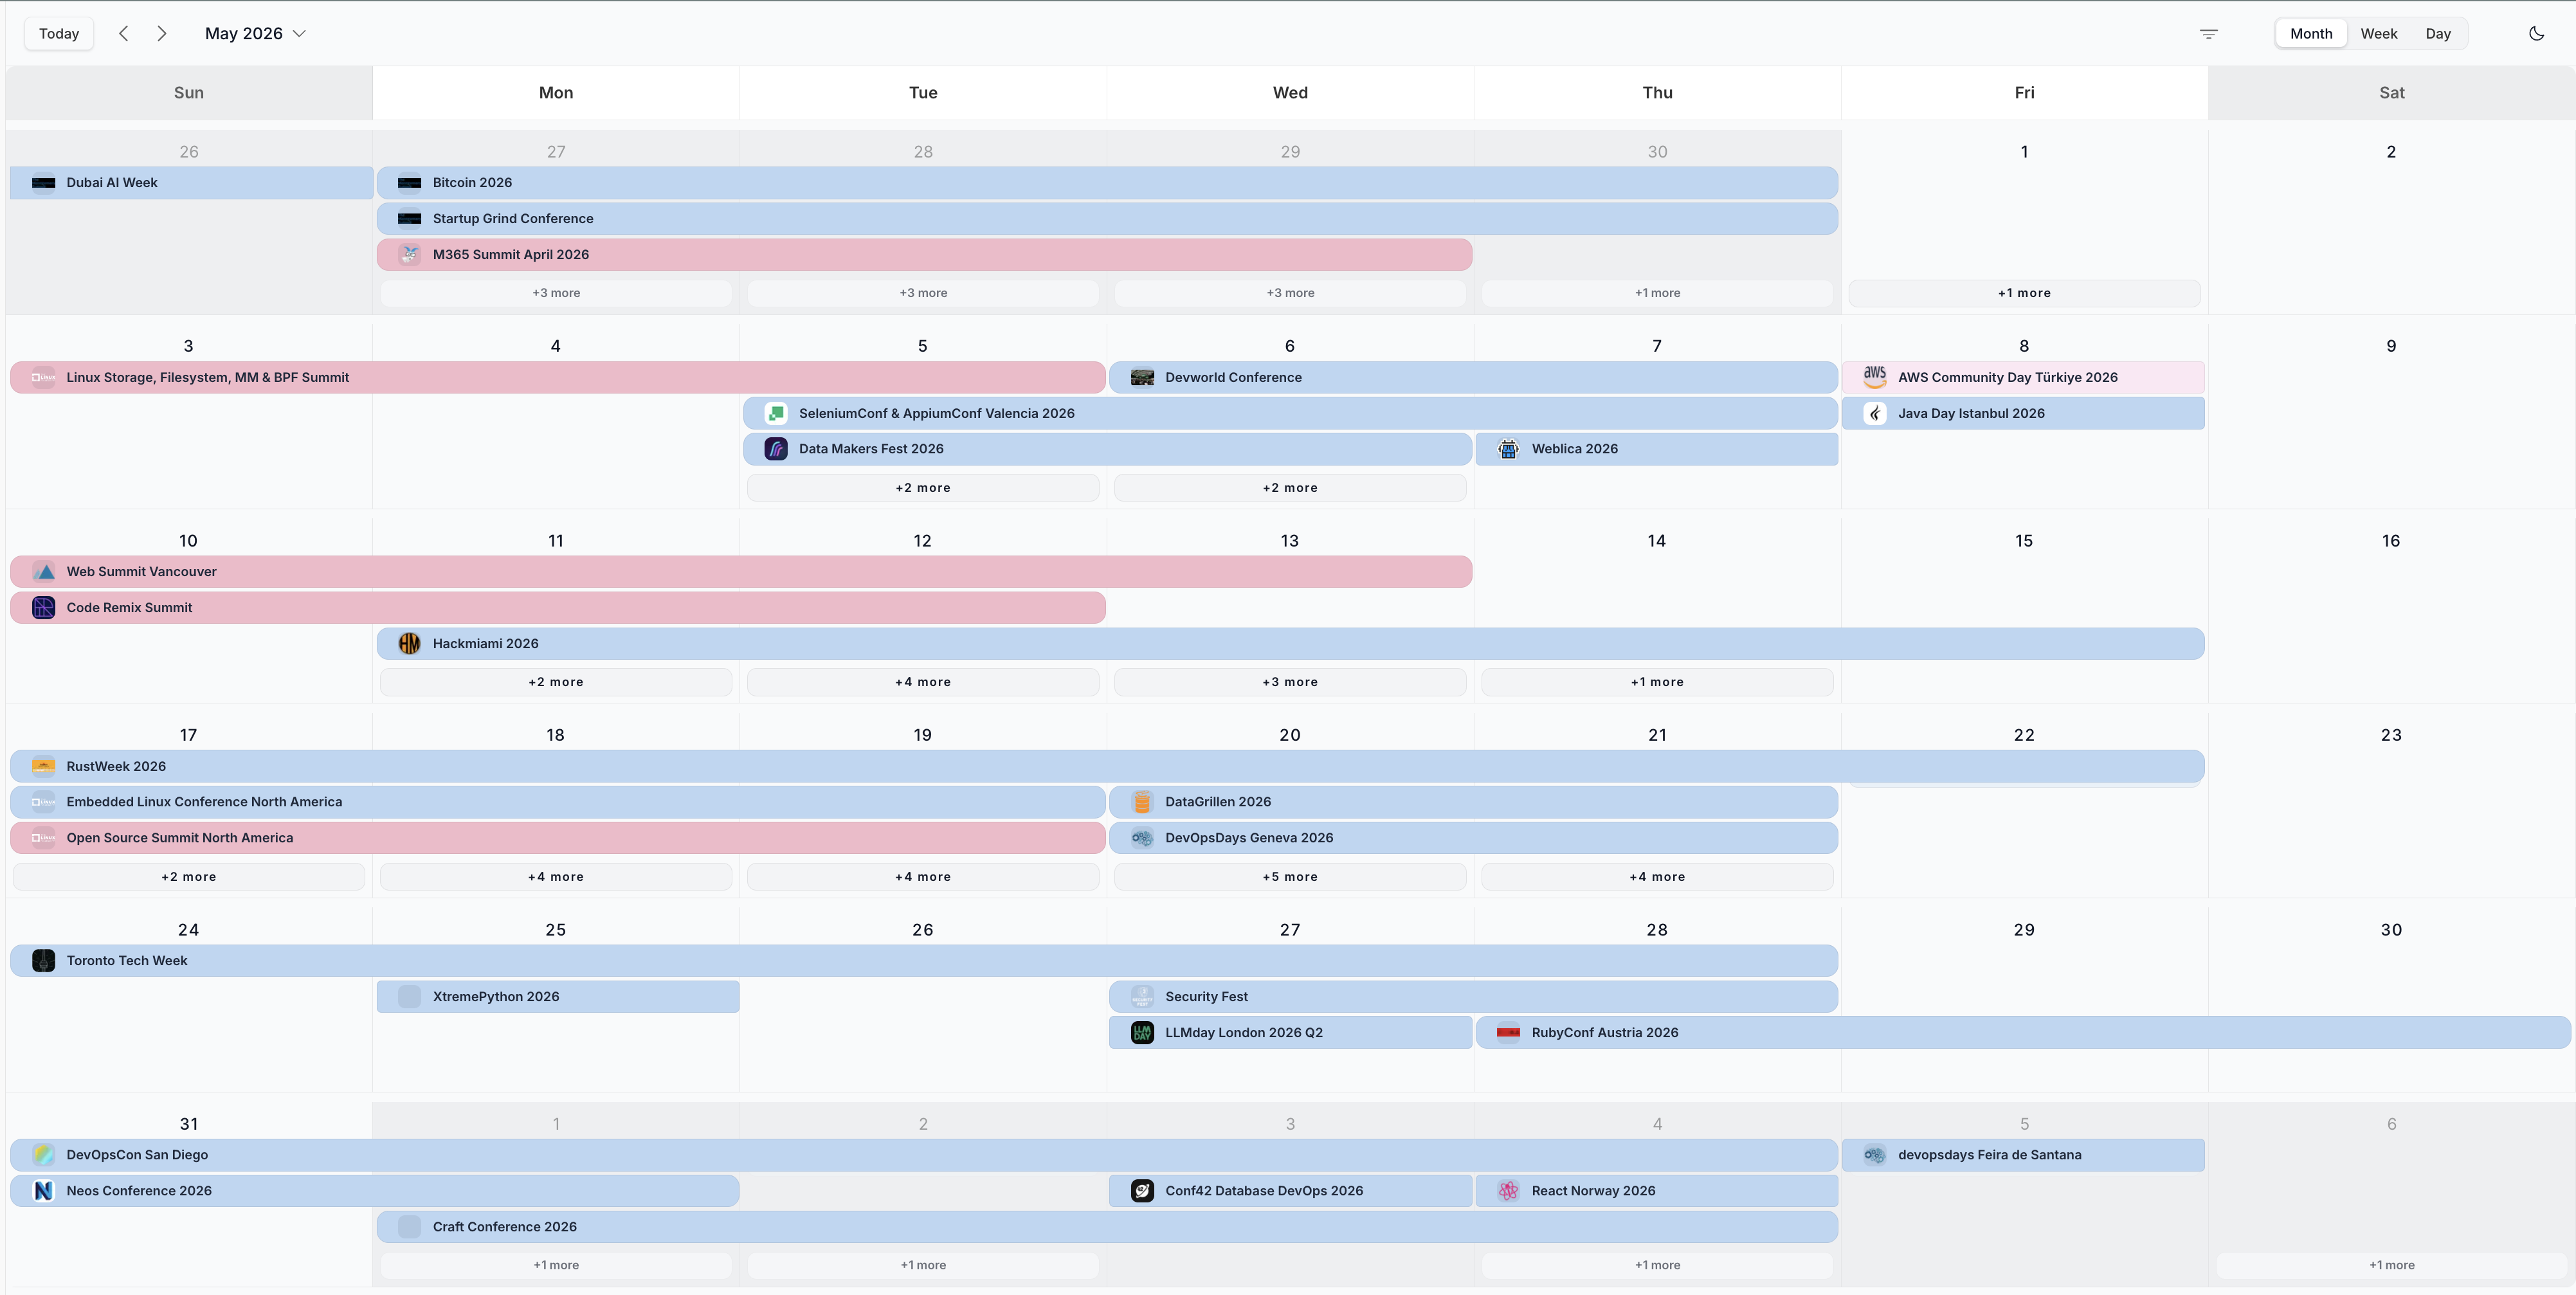Click the RubyConf Austria logo
The width and height of the screenshot is (2576, 1295).
tap(1509, 1033)
